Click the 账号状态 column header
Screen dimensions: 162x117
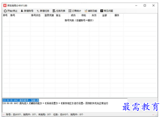[x=36, y=15]
